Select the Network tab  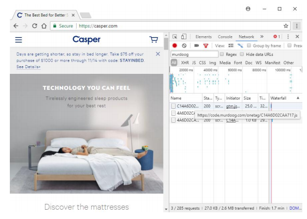coord(246,37)
